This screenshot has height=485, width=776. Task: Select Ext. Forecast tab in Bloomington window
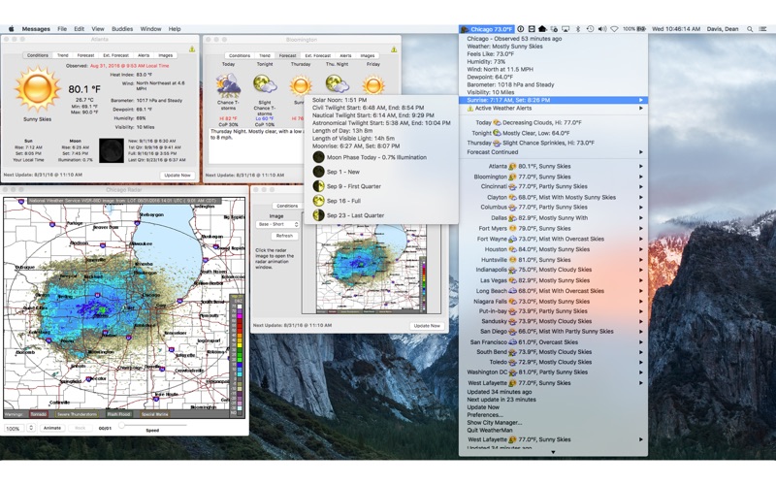pyautogui.click(x=318, y=55)
